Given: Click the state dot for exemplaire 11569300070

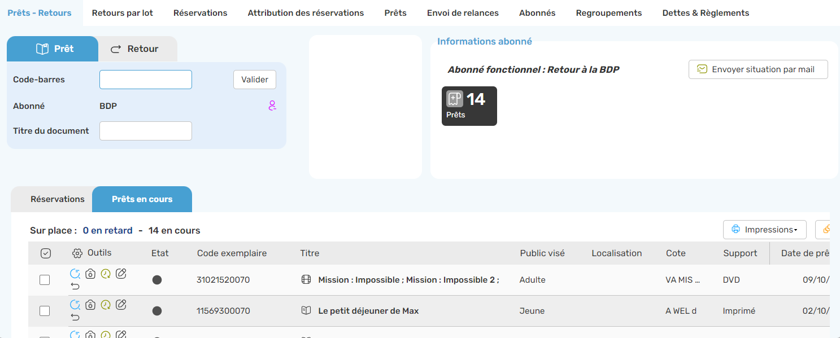Looking at the screenshot, I should [157, 311].
